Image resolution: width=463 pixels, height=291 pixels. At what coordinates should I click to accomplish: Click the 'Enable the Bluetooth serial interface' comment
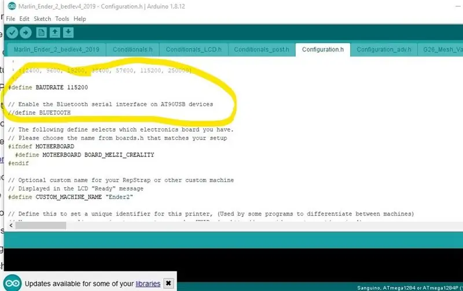pos(111,105)
